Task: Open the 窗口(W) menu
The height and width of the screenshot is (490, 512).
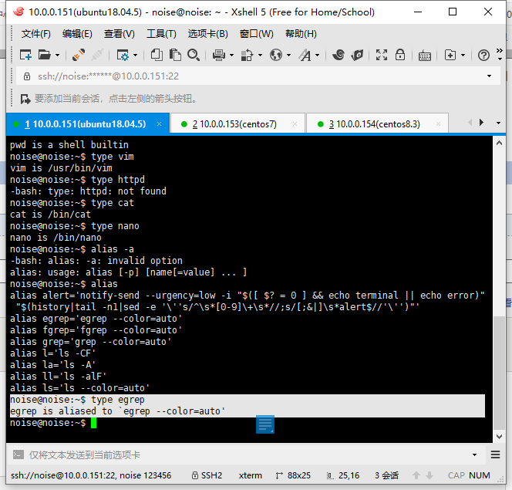Action: pos(256,34)
